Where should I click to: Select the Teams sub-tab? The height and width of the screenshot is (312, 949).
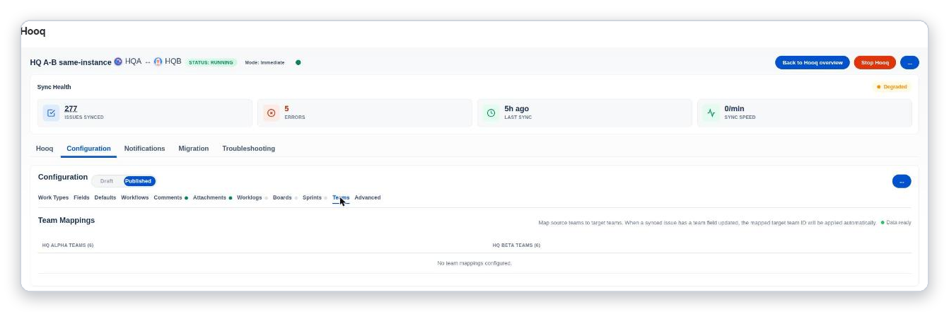tap(341, 197)
